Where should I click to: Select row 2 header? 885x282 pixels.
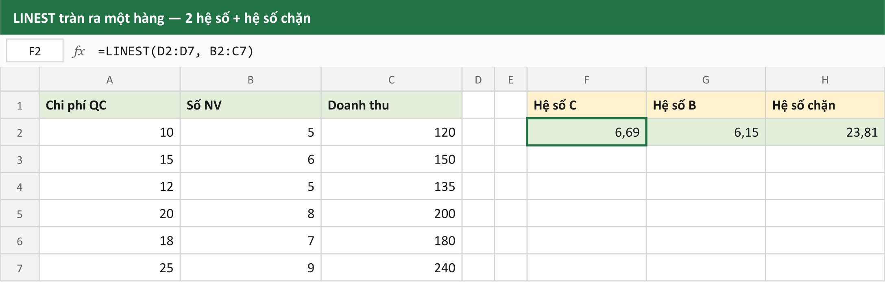20,132
